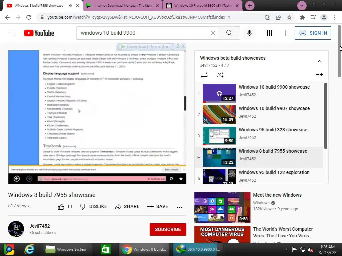
Task: Toggle playlist loop
Action: [204, 75]
